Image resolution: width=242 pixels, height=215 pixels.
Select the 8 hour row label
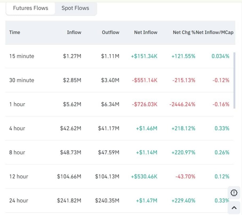[17, 152]
